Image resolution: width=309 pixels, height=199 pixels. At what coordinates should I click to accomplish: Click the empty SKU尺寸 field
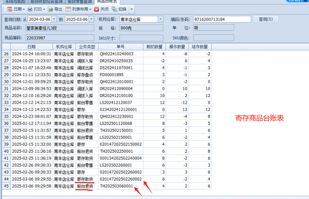point(141,38)
